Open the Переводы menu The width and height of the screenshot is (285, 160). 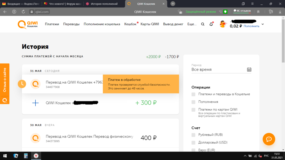pyautogui.click(x=71, y=24)
